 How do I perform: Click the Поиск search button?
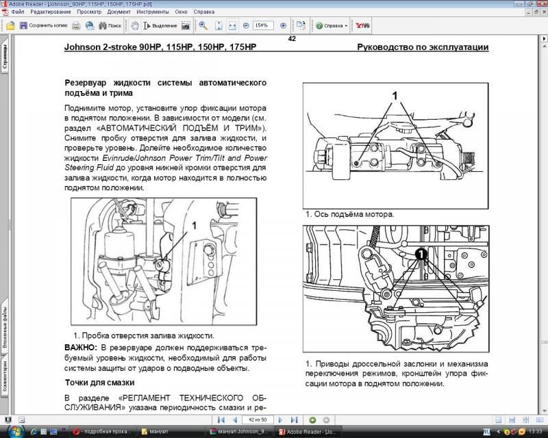[110, 25]
